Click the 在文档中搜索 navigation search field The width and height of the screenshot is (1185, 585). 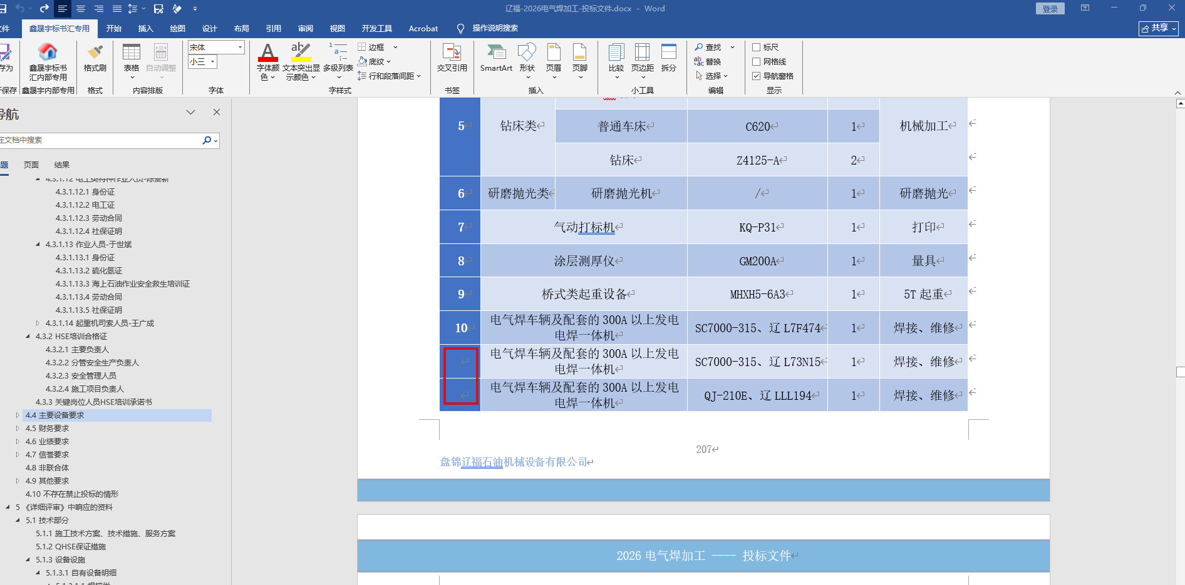pyautogui.click(x=99, y=140)
